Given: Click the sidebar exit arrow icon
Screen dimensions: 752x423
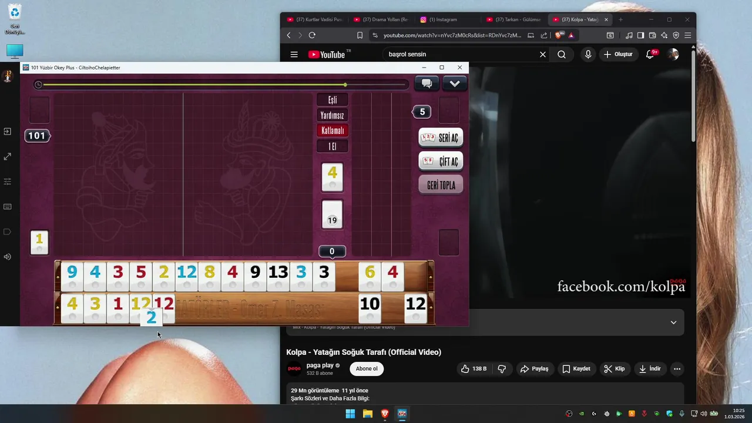Looking at the screenshot, I should [x=7, y=132].
